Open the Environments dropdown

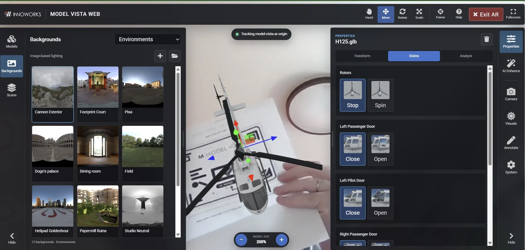pyautogui.click(x=147, y=39)
